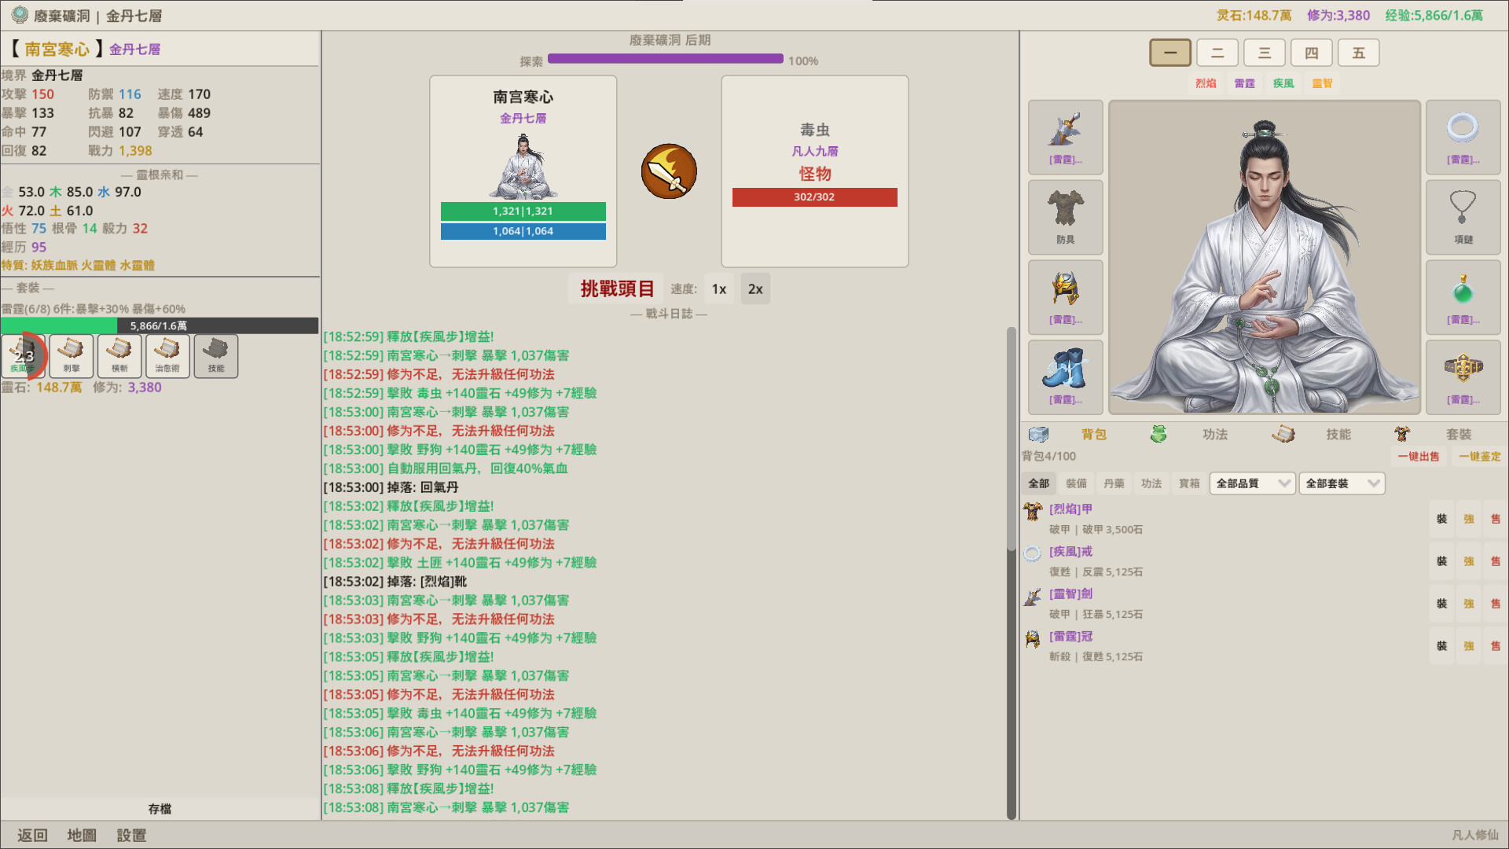Click the 刺擊 skill scroll icon
Viewport: 1509px width, 849px height.
point(72,355)
